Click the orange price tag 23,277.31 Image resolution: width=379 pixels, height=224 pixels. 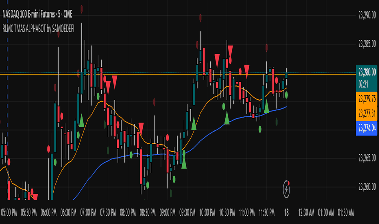pyautogui.click(x=367, y=113)
